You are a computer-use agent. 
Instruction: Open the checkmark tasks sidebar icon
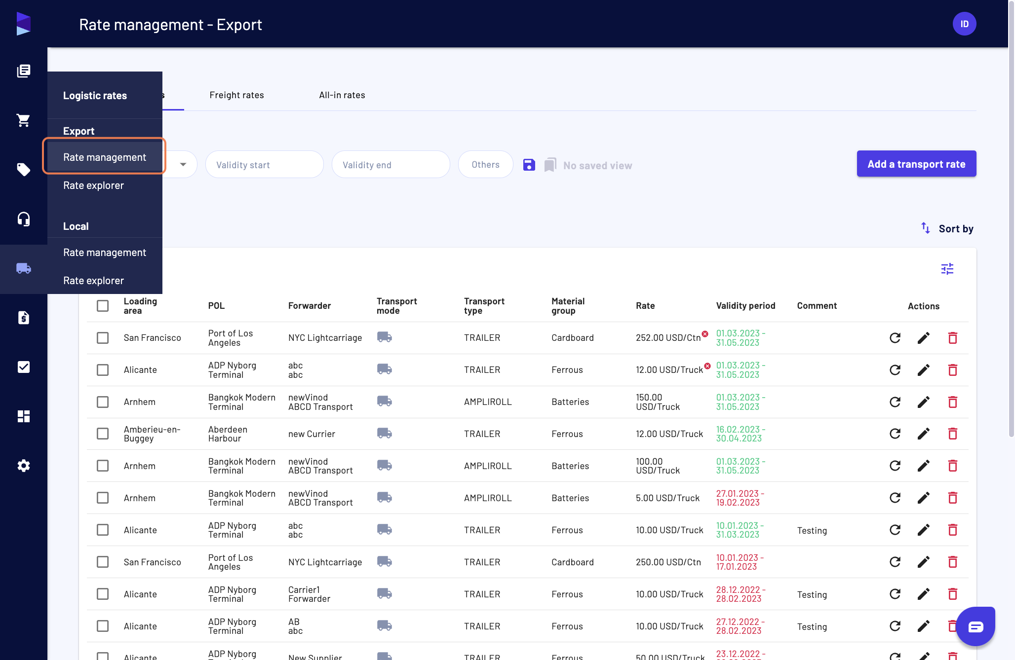(24, 367)
